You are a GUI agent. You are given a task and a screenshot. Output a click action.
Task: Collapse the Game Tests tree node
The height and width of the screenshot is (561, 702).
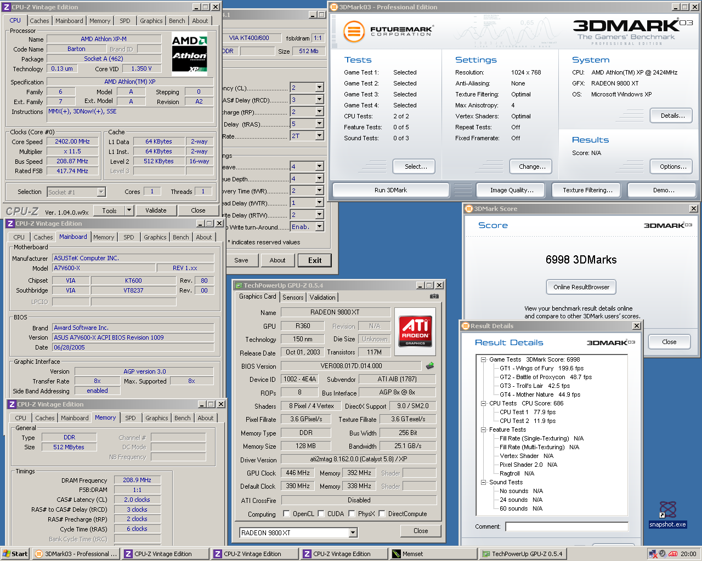coord(484,359)
